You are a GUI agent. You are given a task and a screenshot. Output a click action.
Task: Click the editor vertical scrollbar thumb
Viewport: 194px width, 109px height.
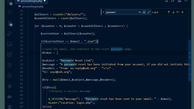click(x=190, y=60)
